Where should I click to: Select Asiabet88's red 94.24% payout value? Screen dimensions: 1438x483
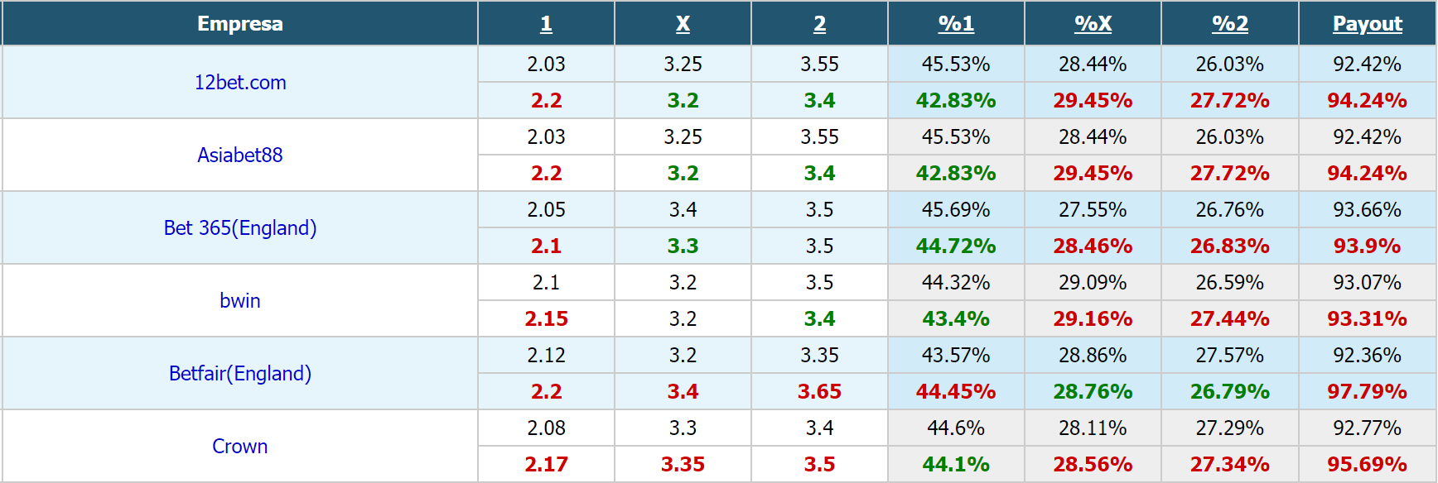pyautogui.click(x=1368, y=174)
